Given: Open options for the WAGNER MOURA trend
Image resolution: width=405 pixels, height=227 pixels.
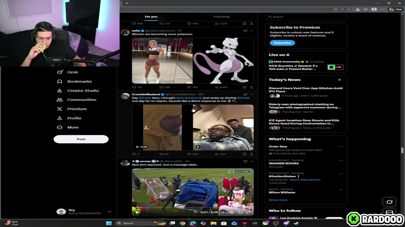Looking at the screenshot, I should pyautogui.click(x=341, y=160).
